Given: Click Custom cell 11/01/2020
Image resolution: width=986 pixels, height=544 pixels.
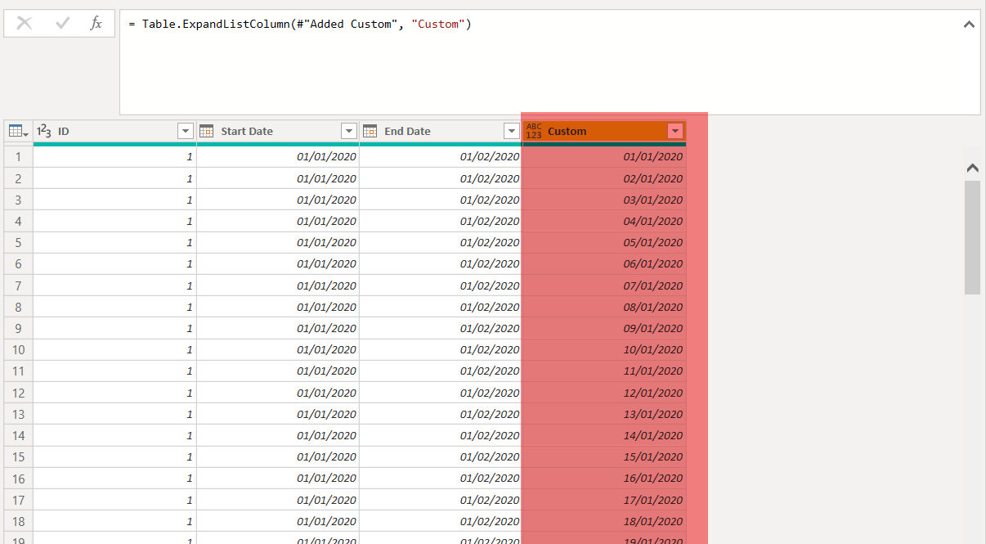Looking at the screenshot, I should 604,371.
